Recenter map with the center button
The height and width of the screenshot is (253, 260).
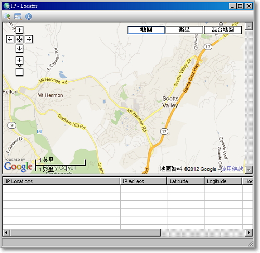[x=19, y=39]
